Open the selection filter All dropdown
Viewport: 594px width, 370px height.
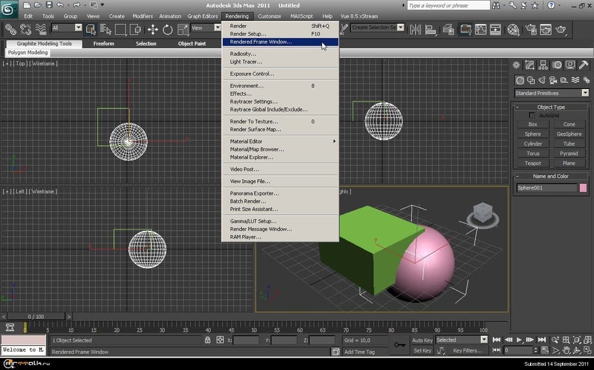point(67,28)
